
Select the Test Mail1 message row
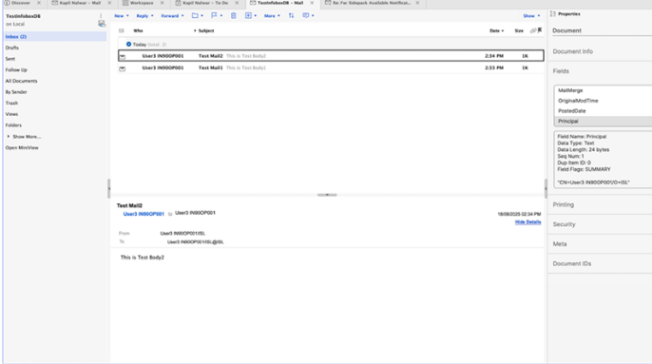[331, 67]
